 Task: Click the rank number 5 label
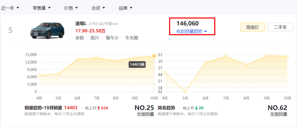tap(10, 30)
